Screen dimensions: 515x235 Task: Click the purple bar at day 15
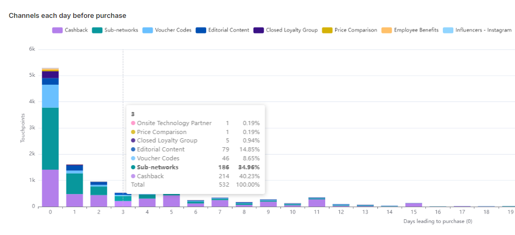coord(414,205)
